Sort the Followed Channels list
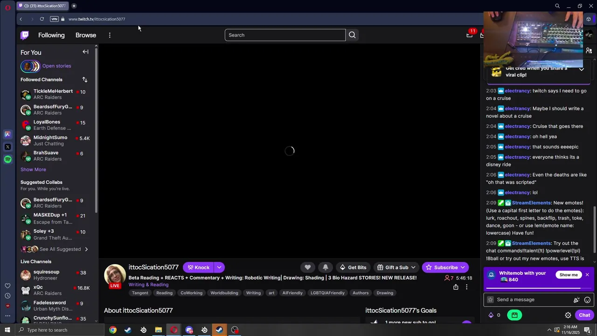The width and height of the screenshot is (597, 336). (x=85, y=80)
